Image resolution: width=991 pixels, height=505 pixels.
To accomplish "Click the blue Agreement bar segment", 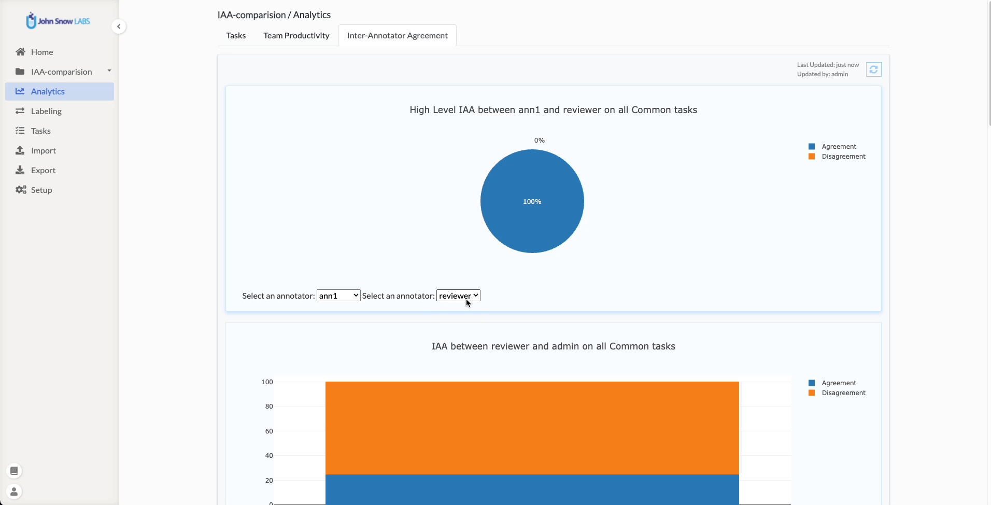I will pyautogui.click(x=532, y=489).
